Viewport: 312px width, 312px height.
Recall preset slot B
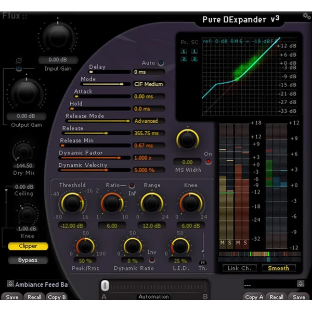(x=277, y=297)
